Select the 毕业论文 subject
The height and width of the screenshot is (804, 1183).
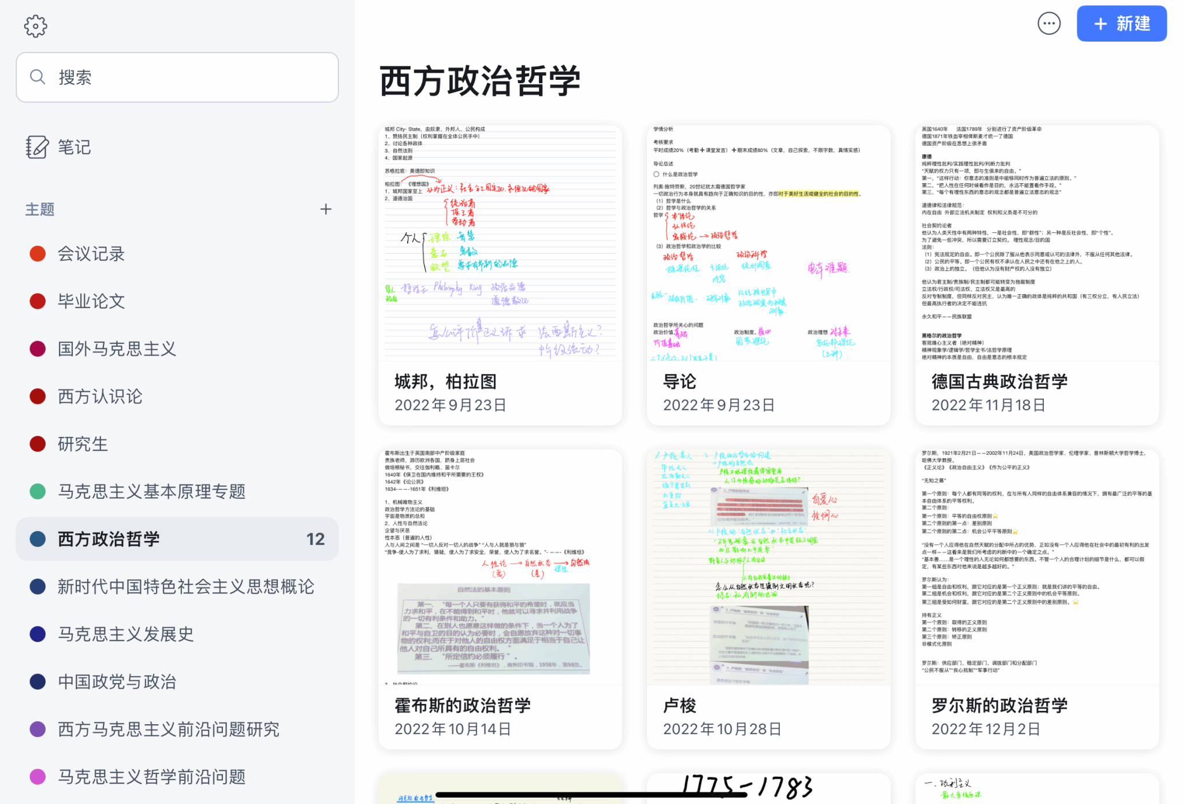click(91, 301)
